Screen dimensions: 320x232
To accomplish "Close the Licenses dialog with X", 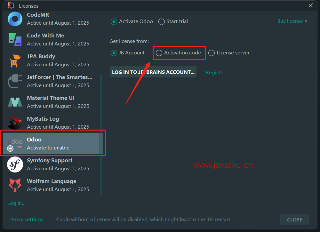I will coord(311,5).
